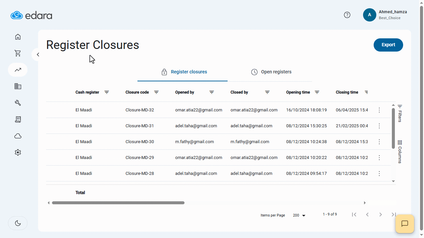This screenshot has height=238, width=424.
Task: Open row menu for Closure-MD-29
Action: pos(379,158)
